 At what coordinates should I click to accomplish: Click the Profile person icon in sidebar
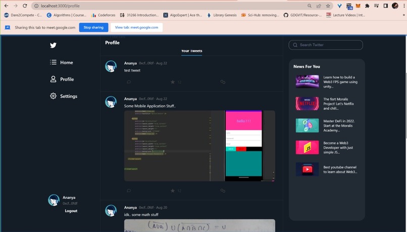(53, 79)
